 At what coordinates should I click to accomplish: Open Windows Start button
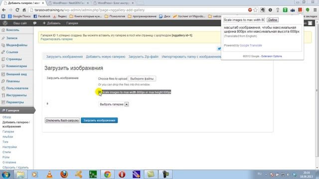click(6, 175)
